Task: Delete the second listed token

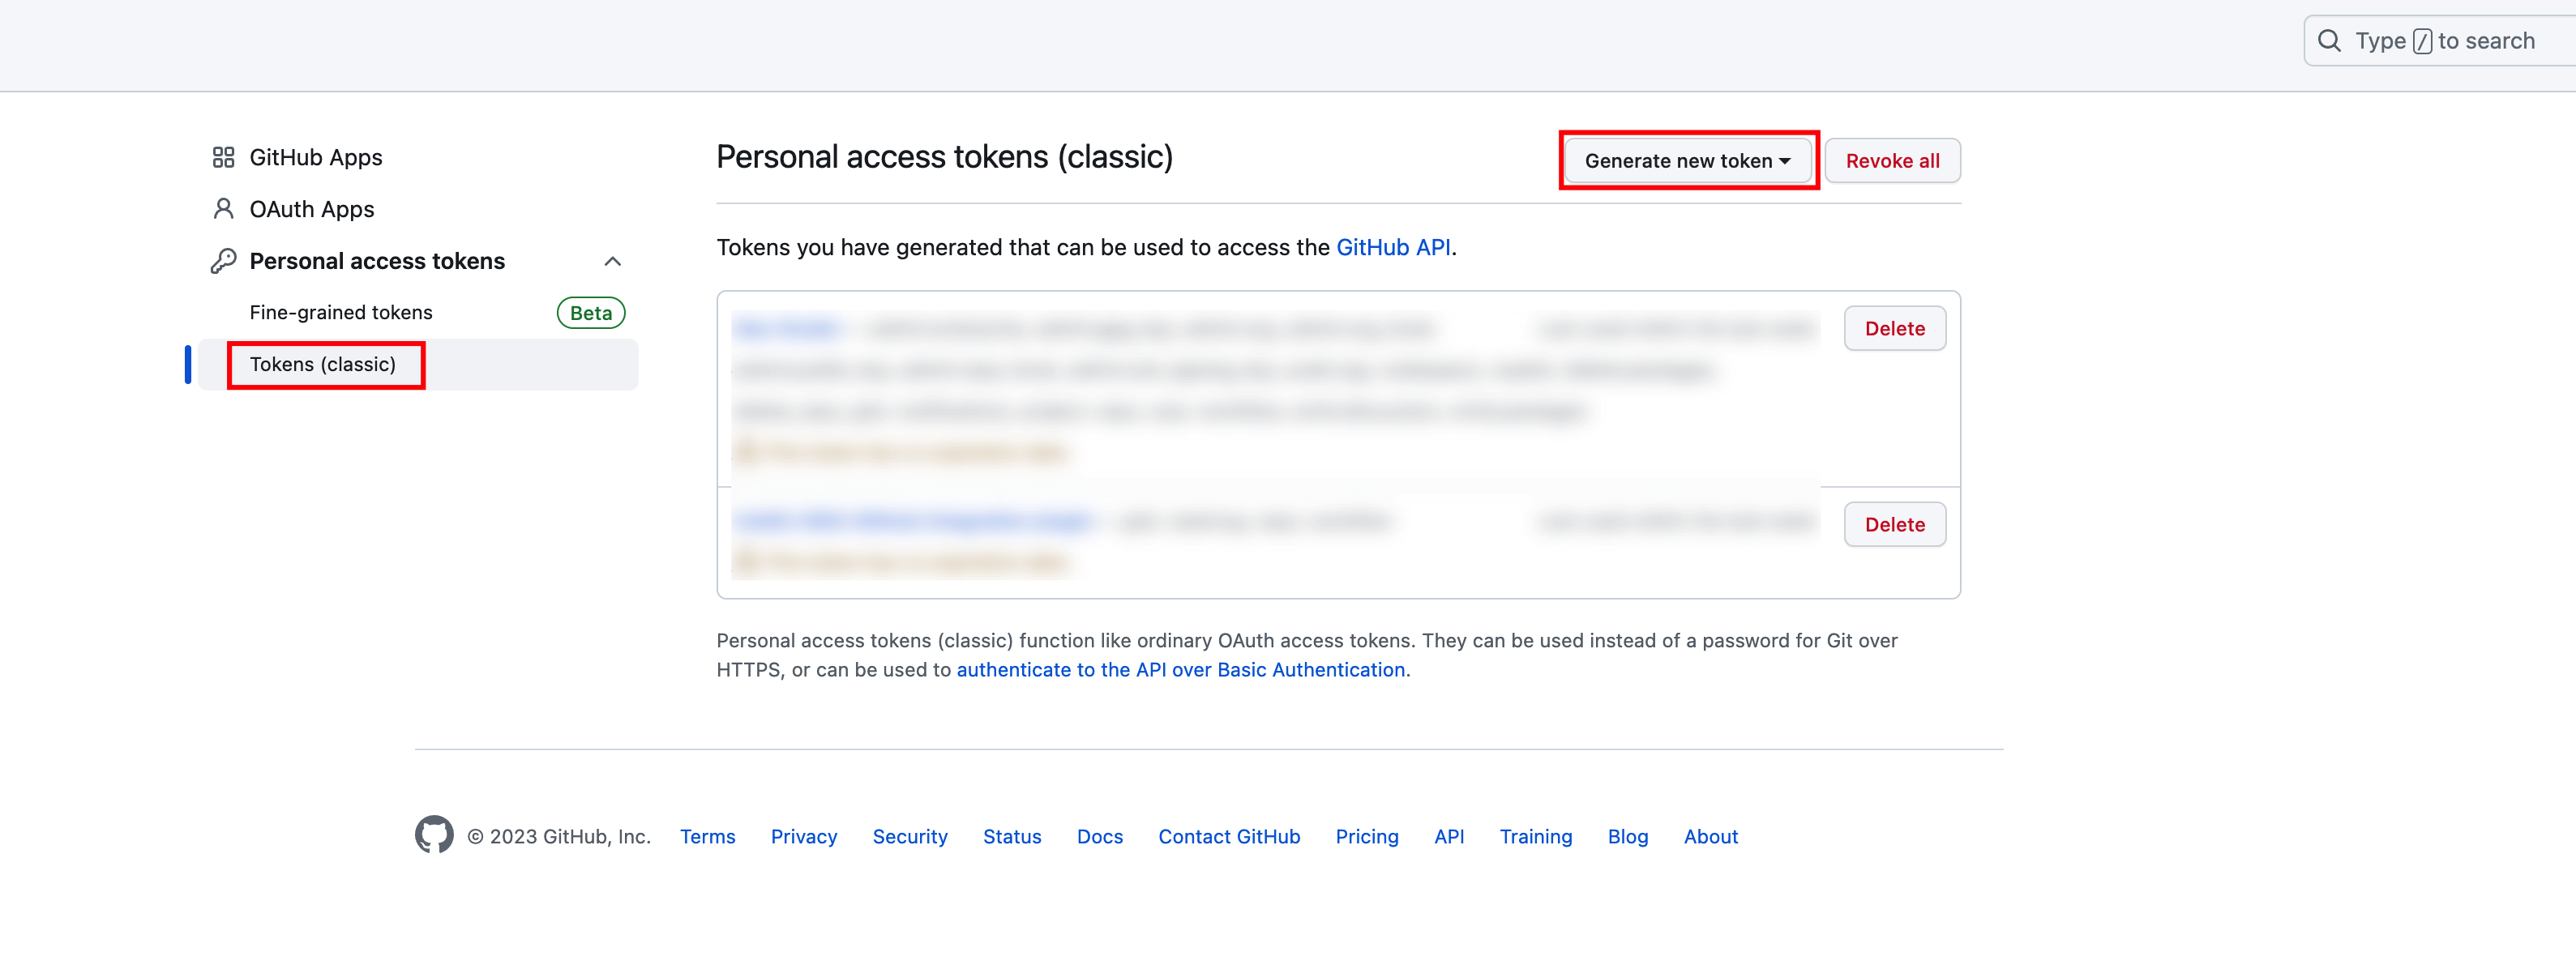Action: click(x=1894, y=523)
